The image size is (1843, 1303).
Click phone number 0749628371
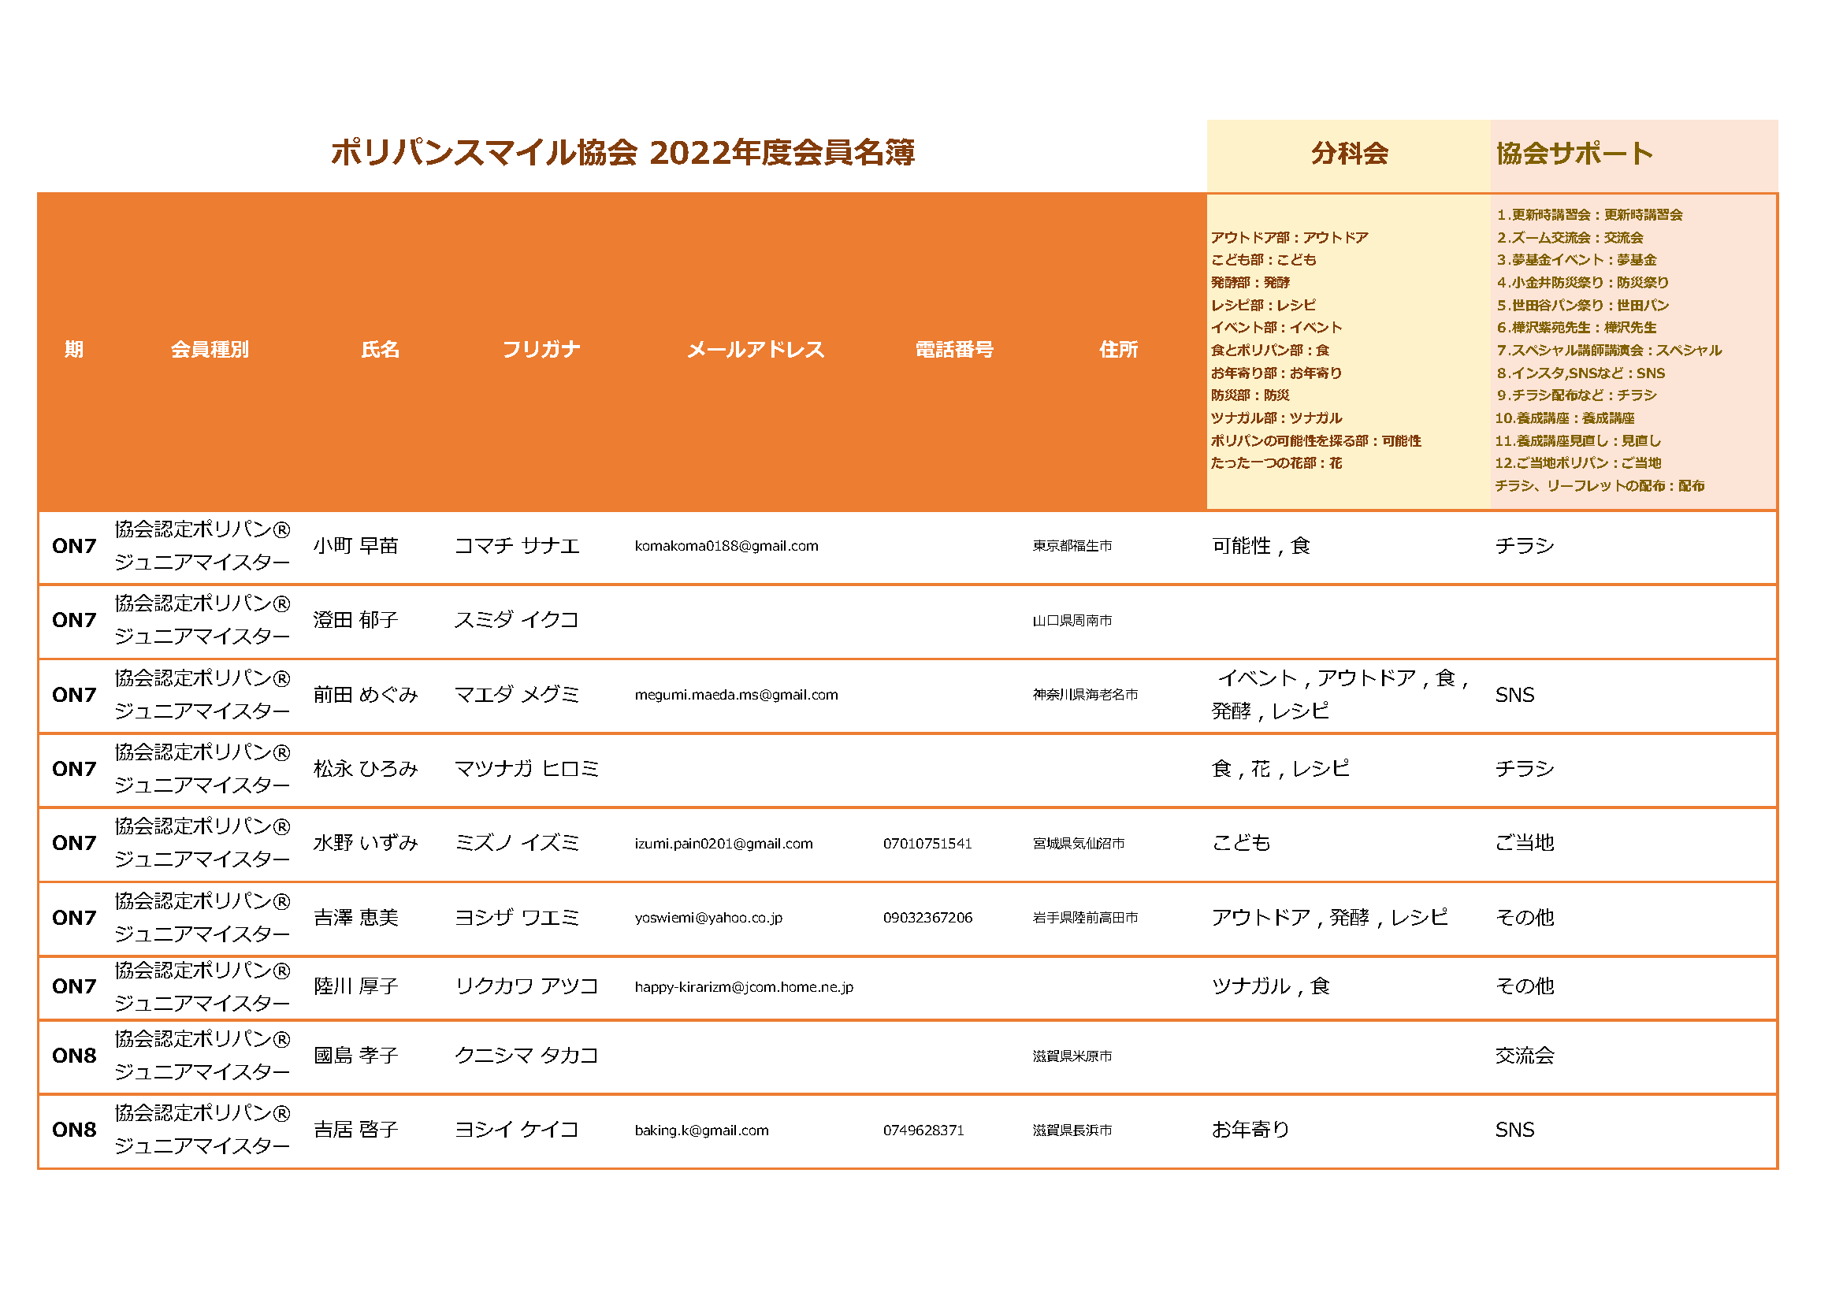[923, 1130]
